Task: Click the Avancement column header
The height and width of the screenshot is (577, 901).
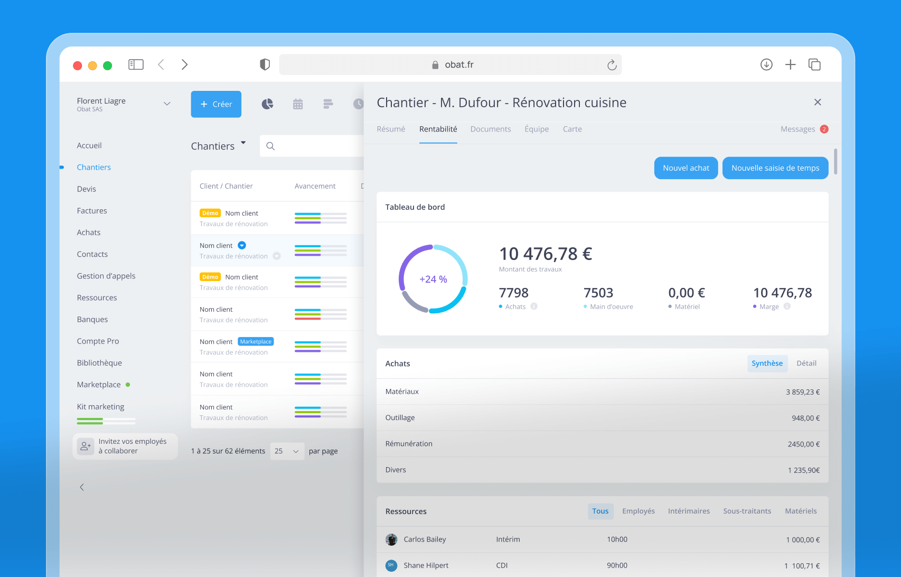Action: (315, 186)
